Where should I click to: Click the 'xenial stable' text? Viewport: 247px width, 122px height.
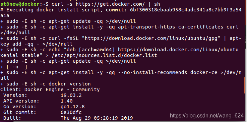click(19, 56)
